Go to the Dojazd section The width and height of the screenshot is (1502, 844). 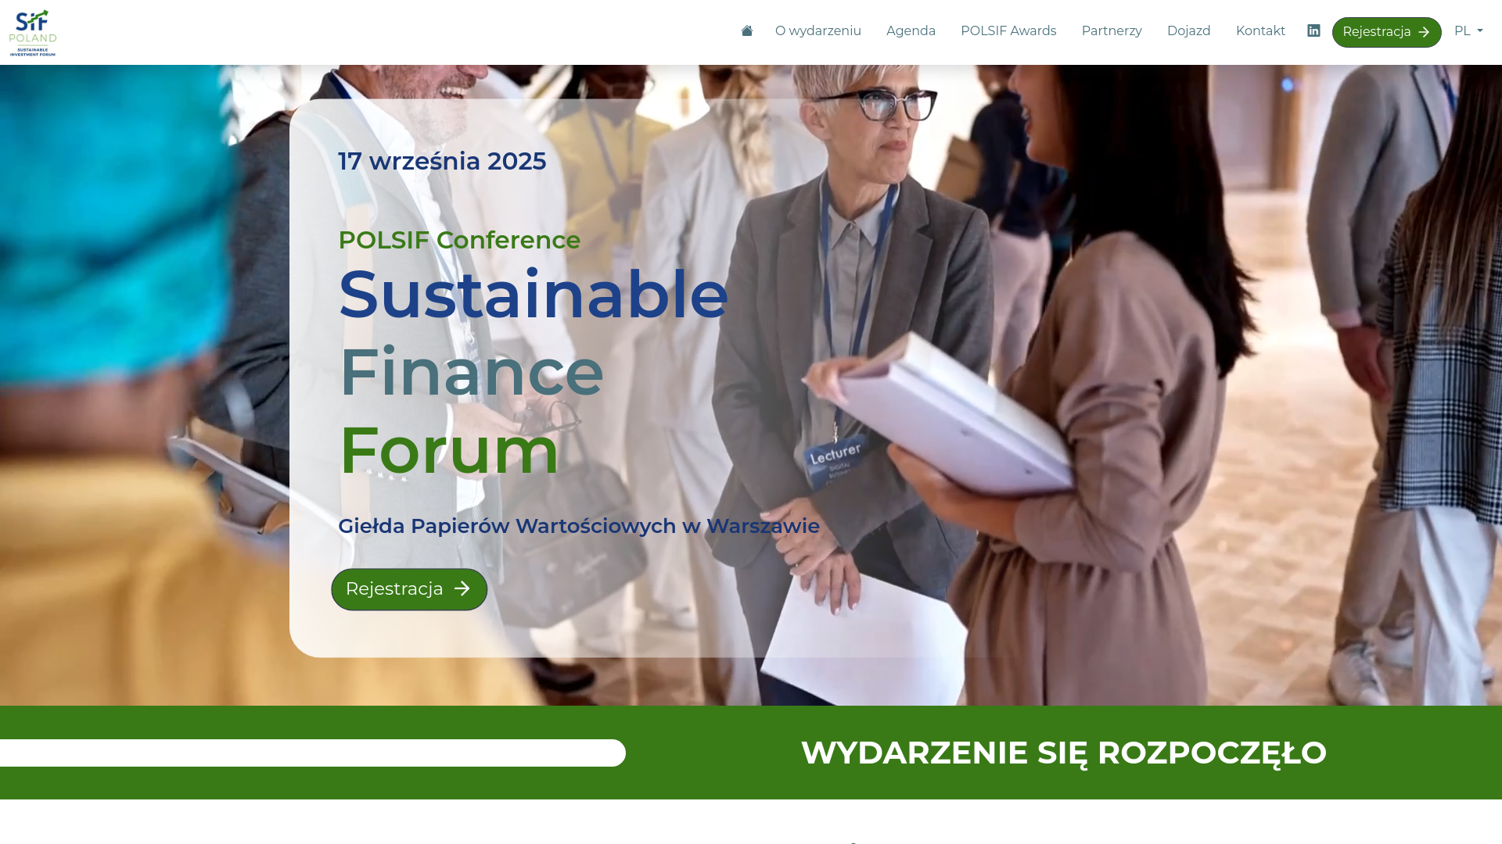point(1188,31)
